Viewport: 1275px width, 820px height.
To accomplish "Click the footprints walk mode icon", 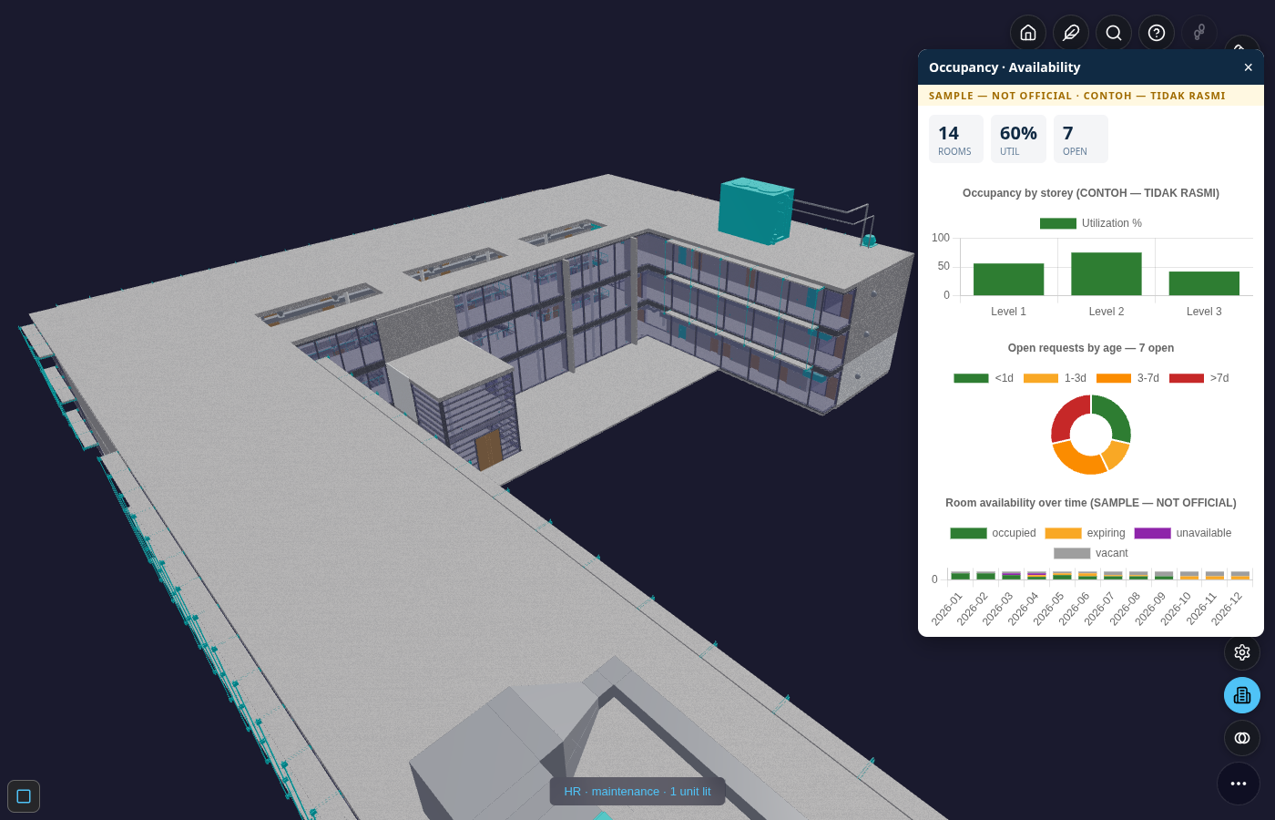I will pyautogui.click(x=1199, y=33).
